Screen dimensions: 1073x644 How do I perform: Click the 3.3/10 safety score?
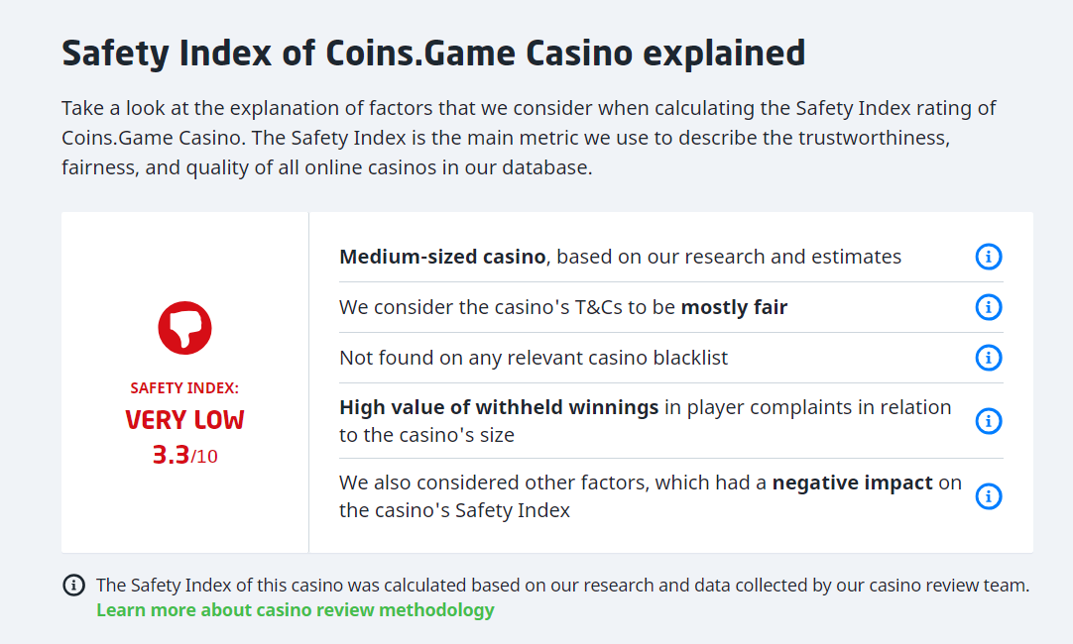click(184, 456)
